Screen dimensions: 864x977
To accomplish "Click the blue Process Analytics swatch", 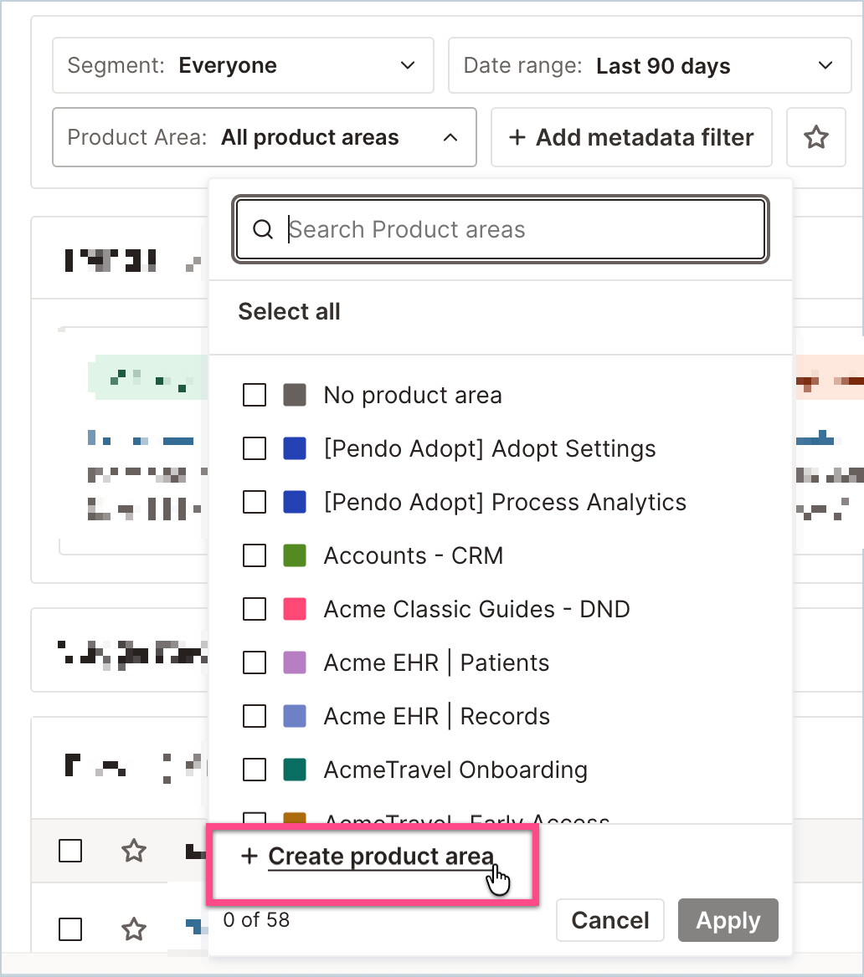I will click(295, 502).
